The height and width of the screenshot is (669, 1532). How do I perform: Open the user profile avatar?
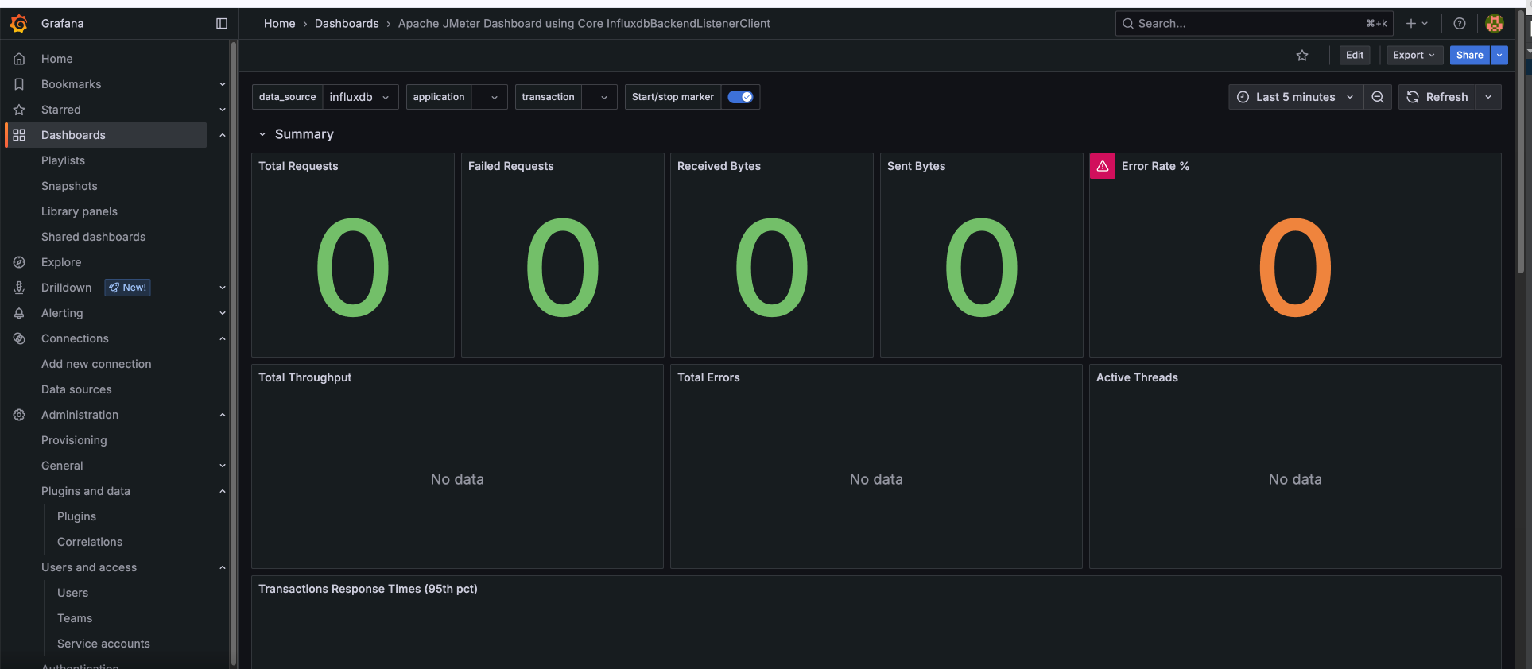click(x=1495, y=24)
